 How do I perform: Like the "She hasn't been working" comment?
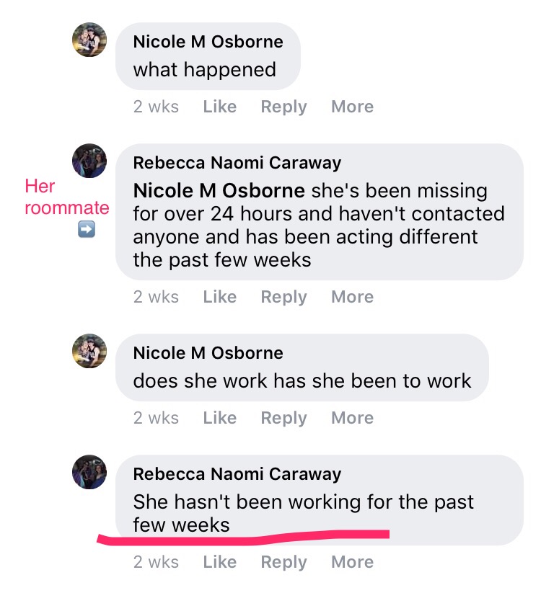219,562
